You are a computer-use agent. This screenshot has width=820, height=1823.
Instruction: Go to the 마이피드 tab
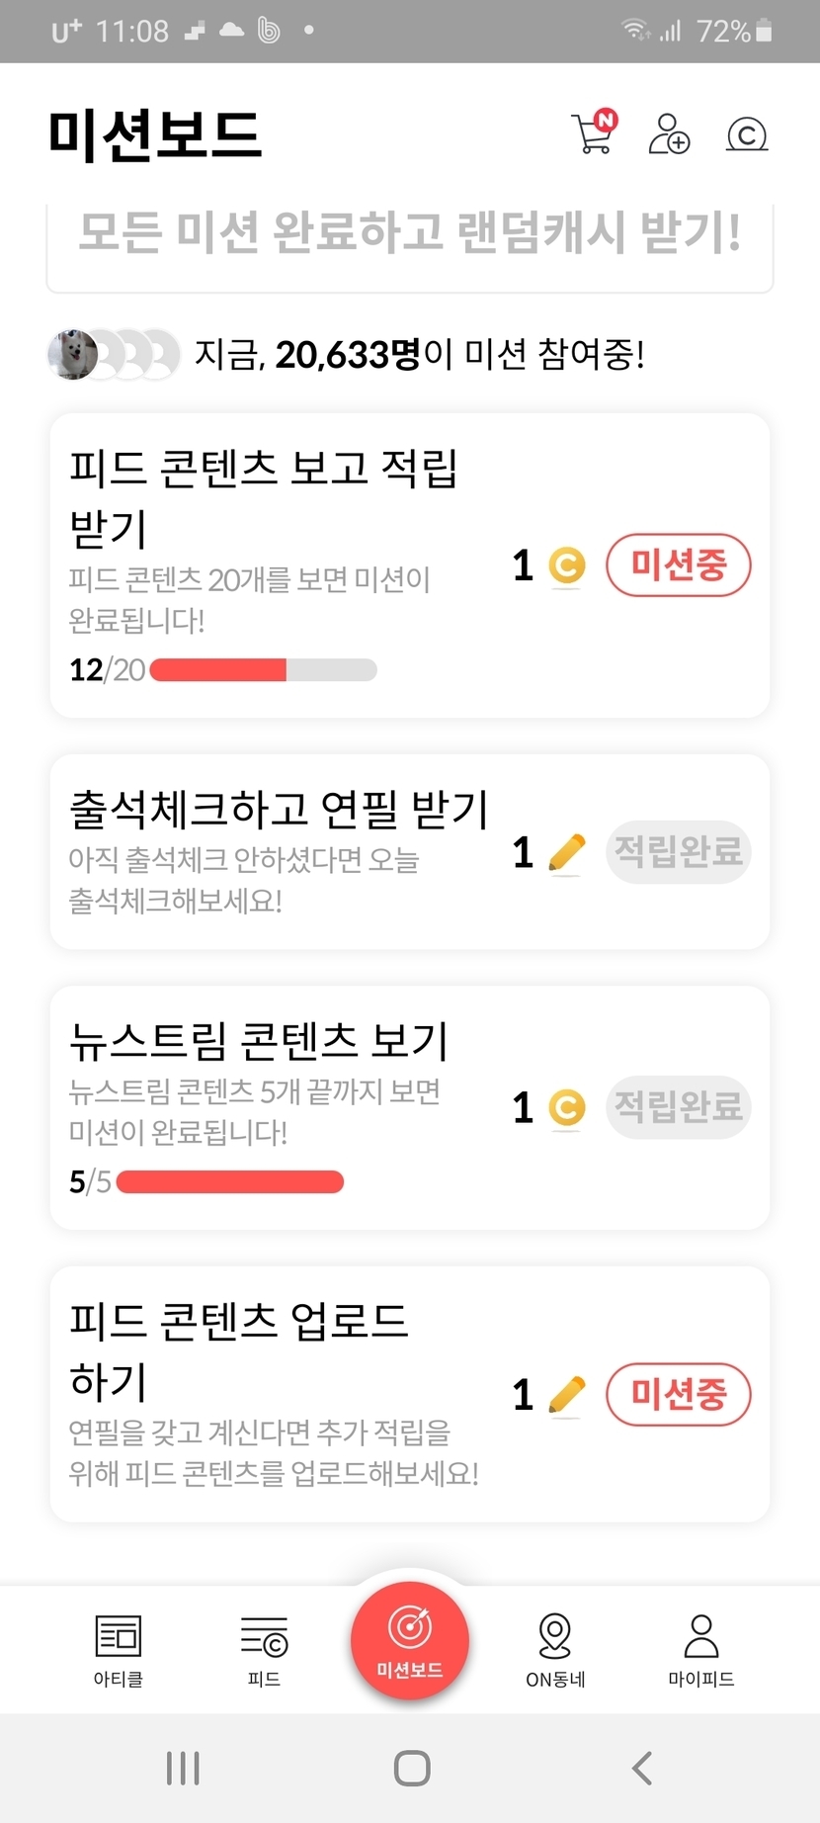[x=701, y=1649]
